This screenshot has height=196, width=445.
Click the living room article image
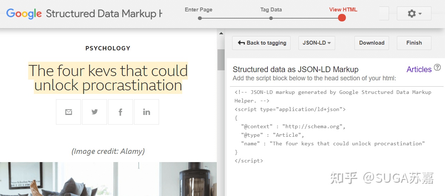click(x=108, y=179)
